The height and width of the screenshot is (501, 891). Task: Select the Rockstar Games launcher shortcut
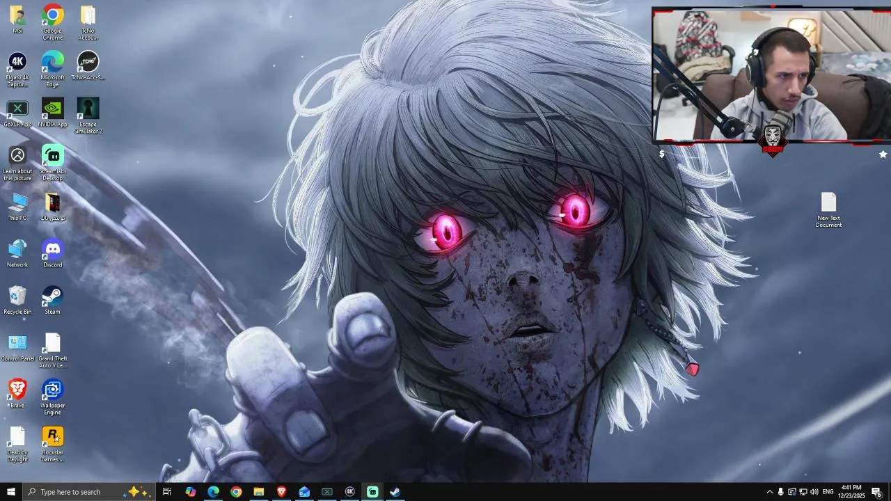[52, 444]
